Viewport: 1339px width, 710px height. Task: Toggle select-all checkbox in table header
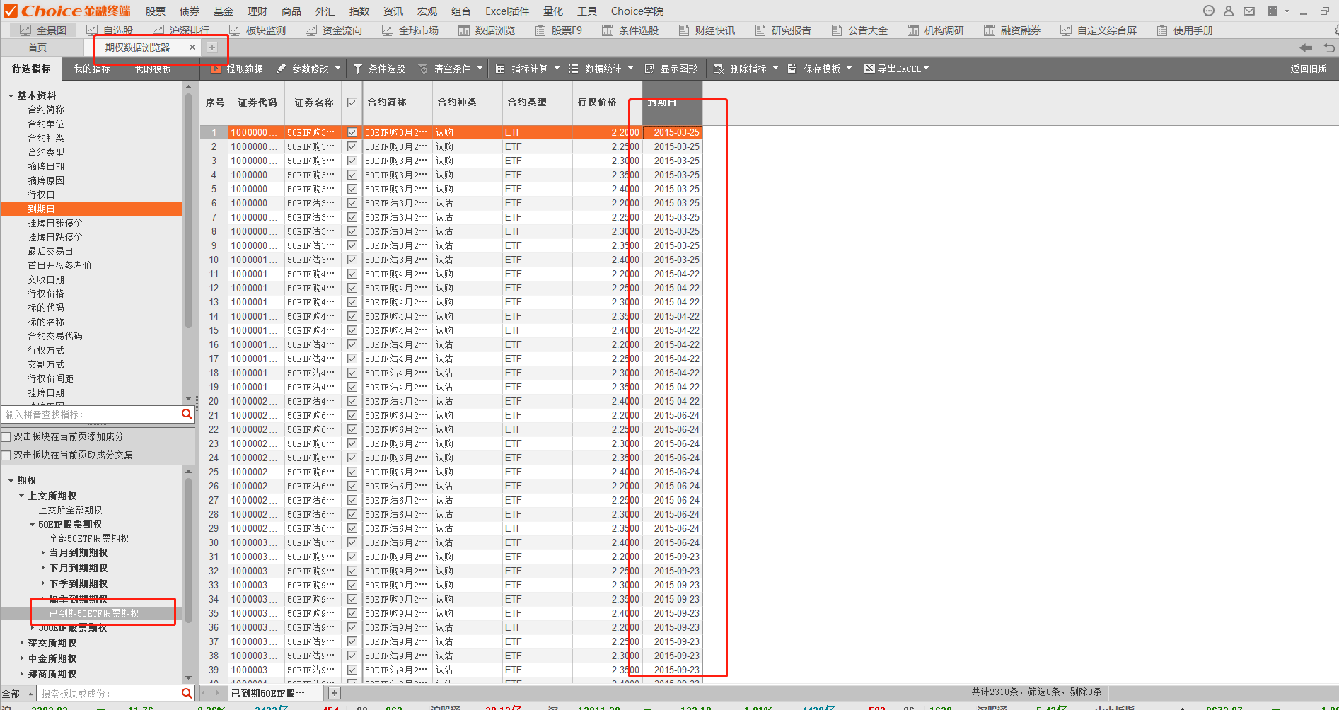[x=352, y=103]
